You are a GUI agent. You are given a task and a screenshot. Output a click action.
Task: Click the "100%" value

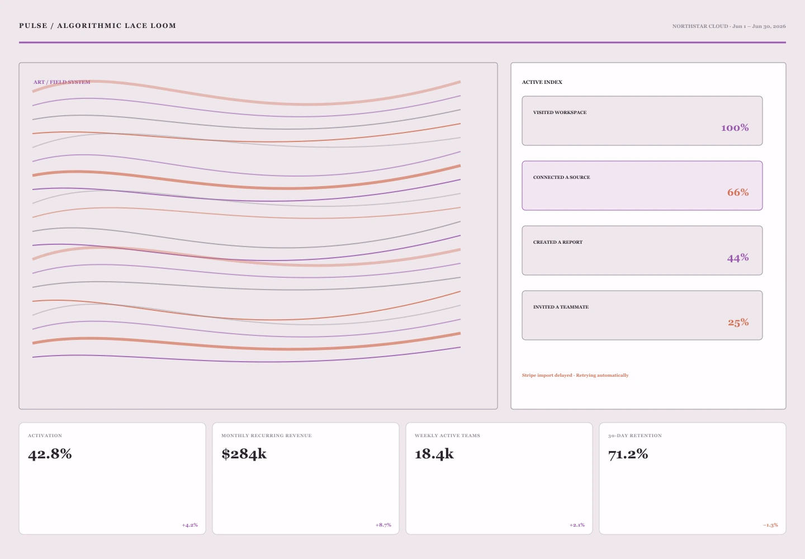[735, 127]
